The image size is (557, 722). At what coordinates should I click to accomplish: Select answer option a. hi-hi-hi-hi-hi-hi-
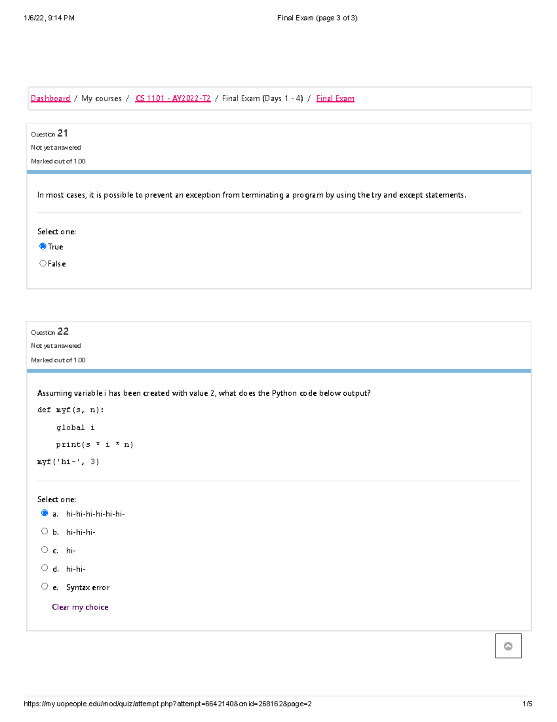(45, 512)
